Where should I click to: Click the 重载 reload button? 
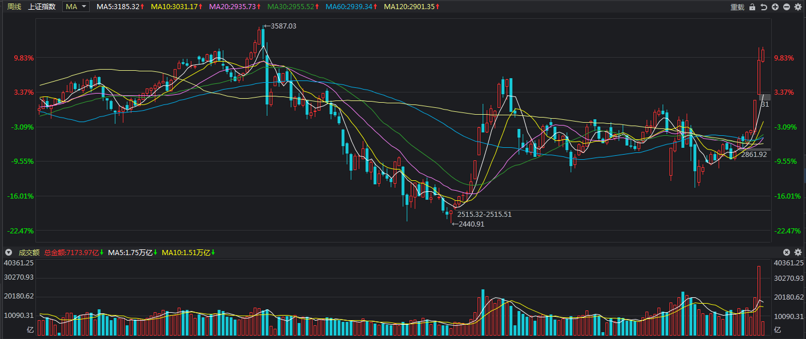click(737, 7)
